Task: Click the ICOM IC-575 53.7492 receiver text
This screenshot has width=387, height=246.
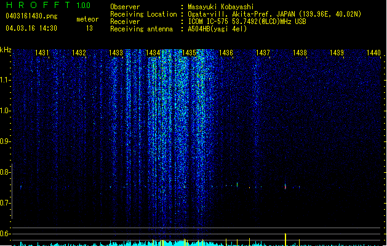Action: click(247, 22)
